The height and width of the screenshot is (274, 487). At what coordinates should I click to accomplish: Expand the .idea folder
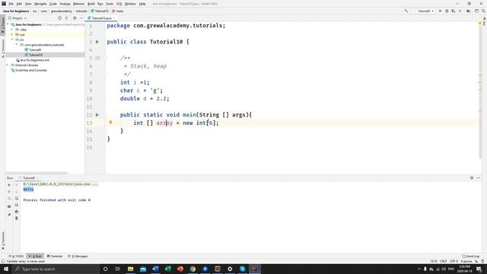12,30
